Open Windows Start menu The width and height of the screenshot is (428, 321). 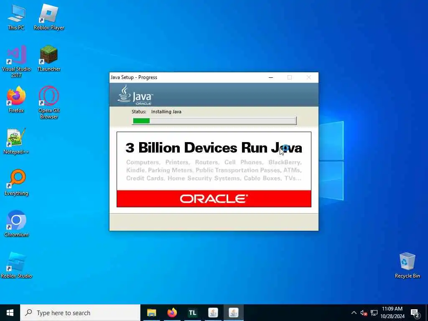click(10, 313)
